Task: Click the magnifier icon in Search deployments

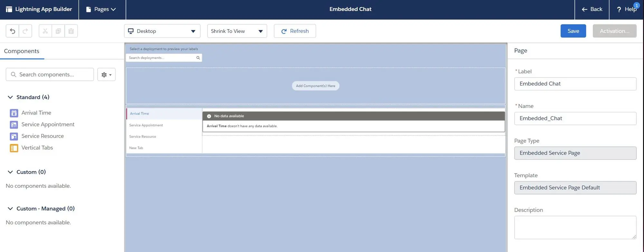Action: point(198,58)
